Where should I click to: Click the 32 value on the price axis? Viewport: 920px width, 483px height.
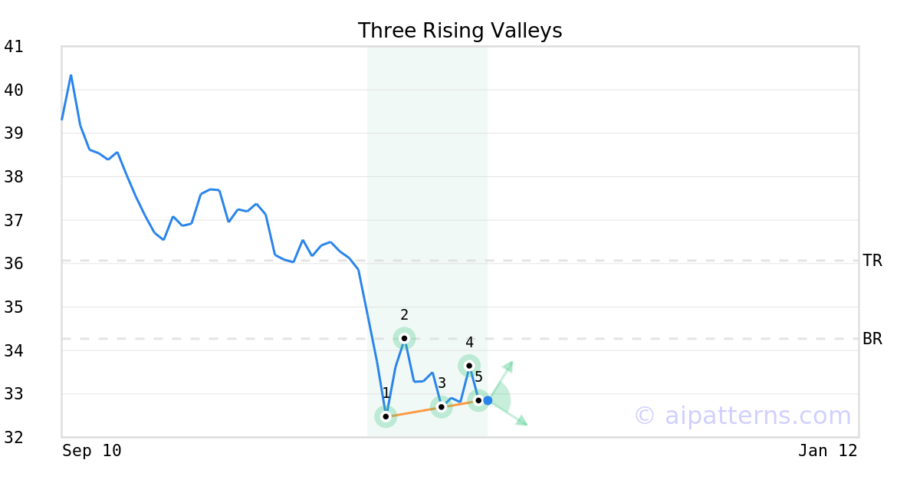(x=14, y=438)
